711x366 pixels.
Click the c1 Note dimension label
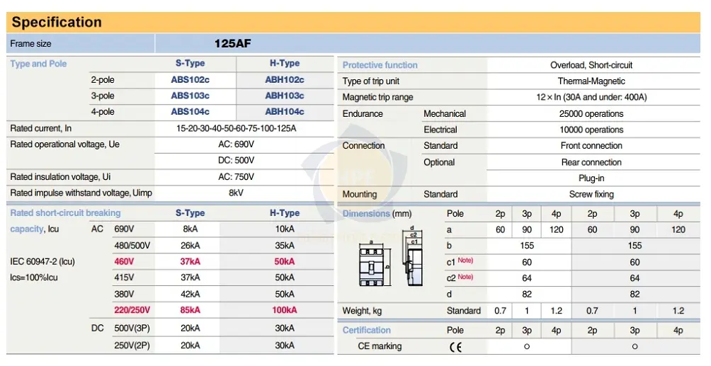click(x=460, y=262)
